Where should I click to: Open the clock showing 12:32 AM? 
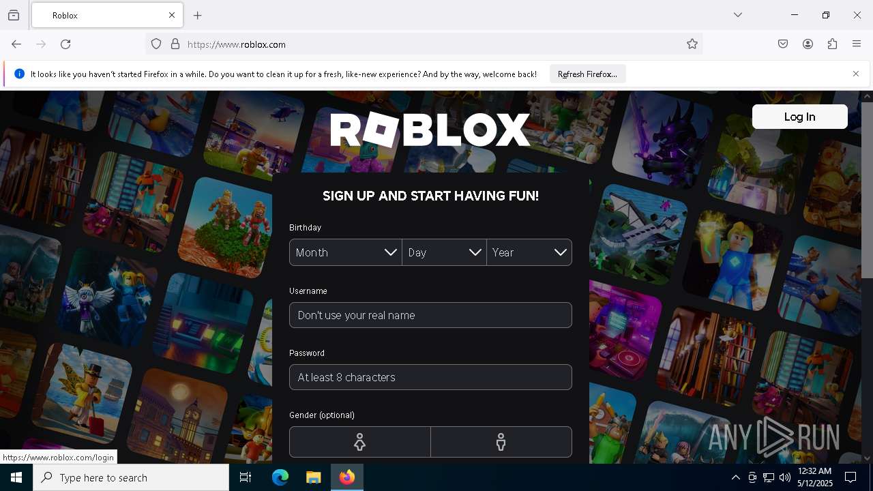click(814, 477)
